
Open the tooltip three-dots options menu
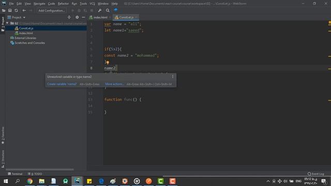pos(173,76)
